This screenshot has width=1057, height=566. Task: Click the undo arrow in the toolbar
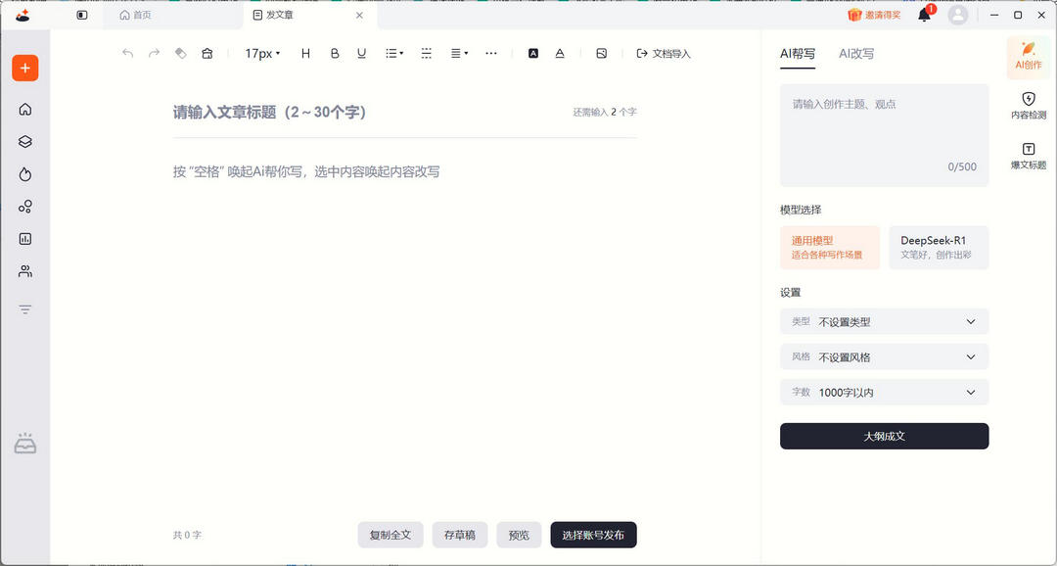(x=127, y=54)
